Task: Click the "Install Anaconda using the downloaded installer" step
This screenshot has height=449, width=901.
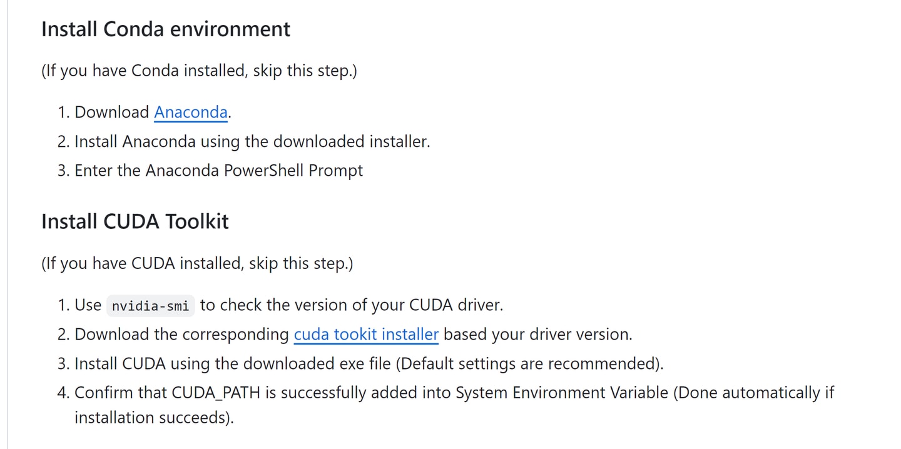Action: (x=252, y=142)
